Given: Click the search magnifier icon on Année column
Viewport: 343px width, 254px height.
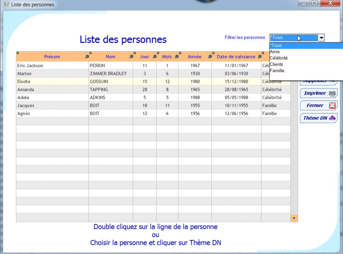Looking at the screenshot, I should click(x=210, y=57).
